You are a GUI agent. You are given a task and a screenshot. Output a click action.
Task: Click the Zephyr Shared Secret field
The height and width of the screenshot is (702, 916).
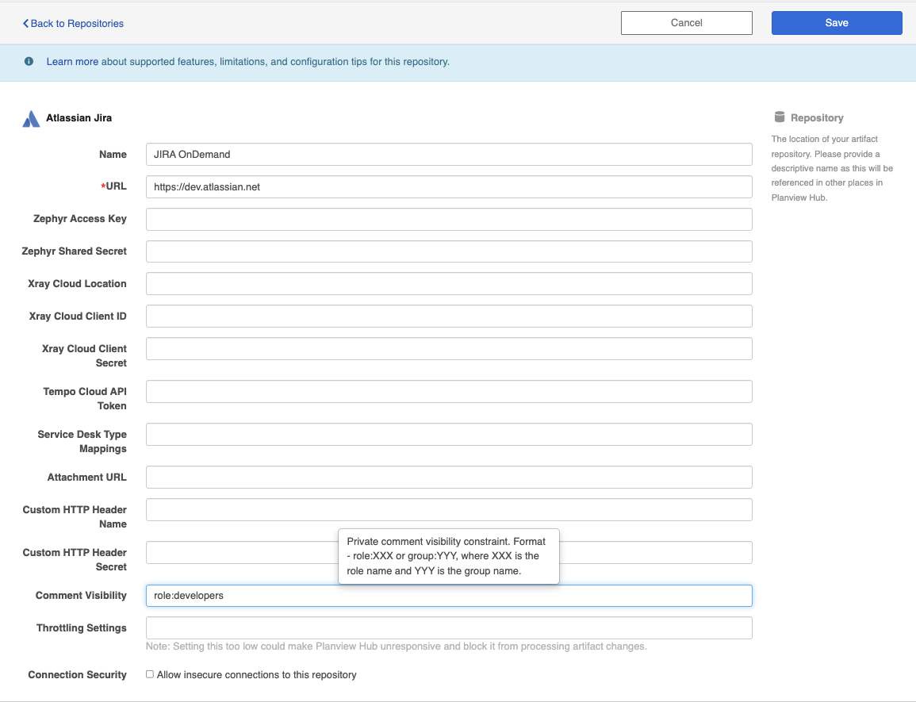(x=449, y=251)
